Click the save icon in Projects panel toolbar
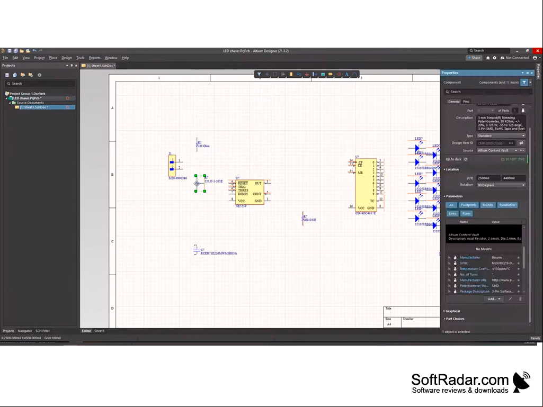The height and width of the screenshot is (407, 543). pyautogui.click(x=7, y=75)
